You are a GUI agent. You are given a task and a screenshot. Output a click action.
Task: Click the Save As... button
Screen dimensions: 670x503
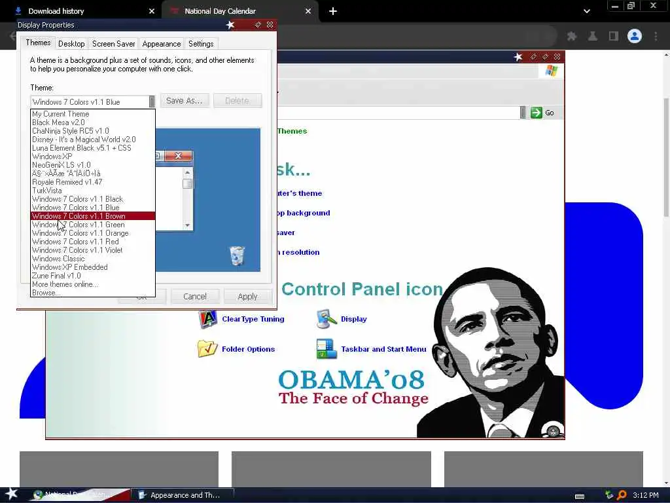(x=185, y=100)
